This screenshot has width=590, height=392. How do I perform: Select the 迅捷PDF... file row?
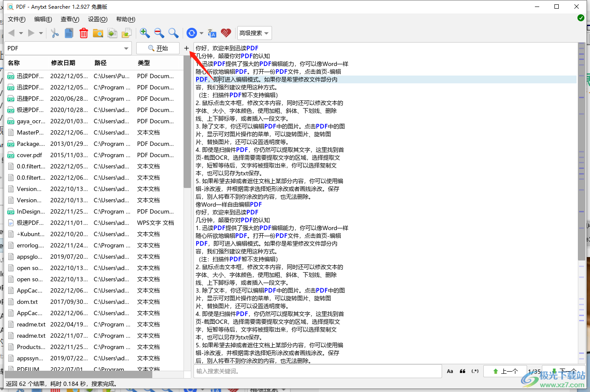pyautogui.click(x=94, y=99)
